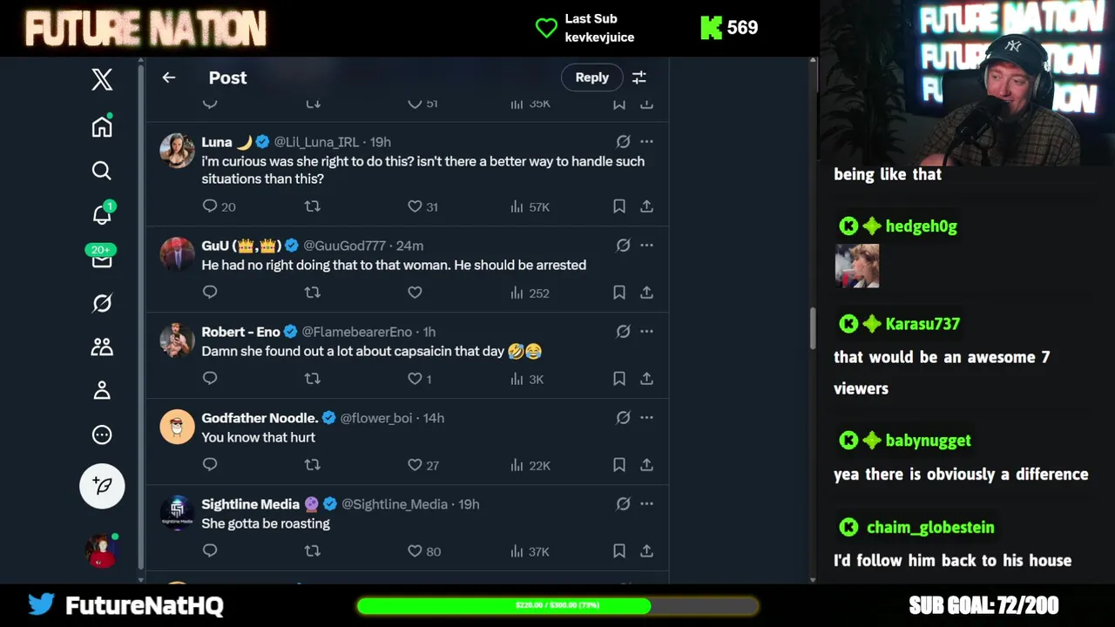Open the search explore icon in sidebar
The image size is (1115, 627).
click(102, 171)
